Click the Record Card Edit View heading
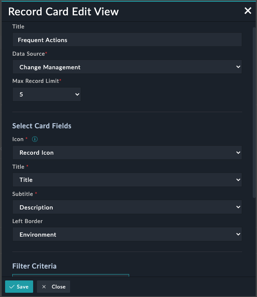 pyautogui.click(x=64, y=11)
